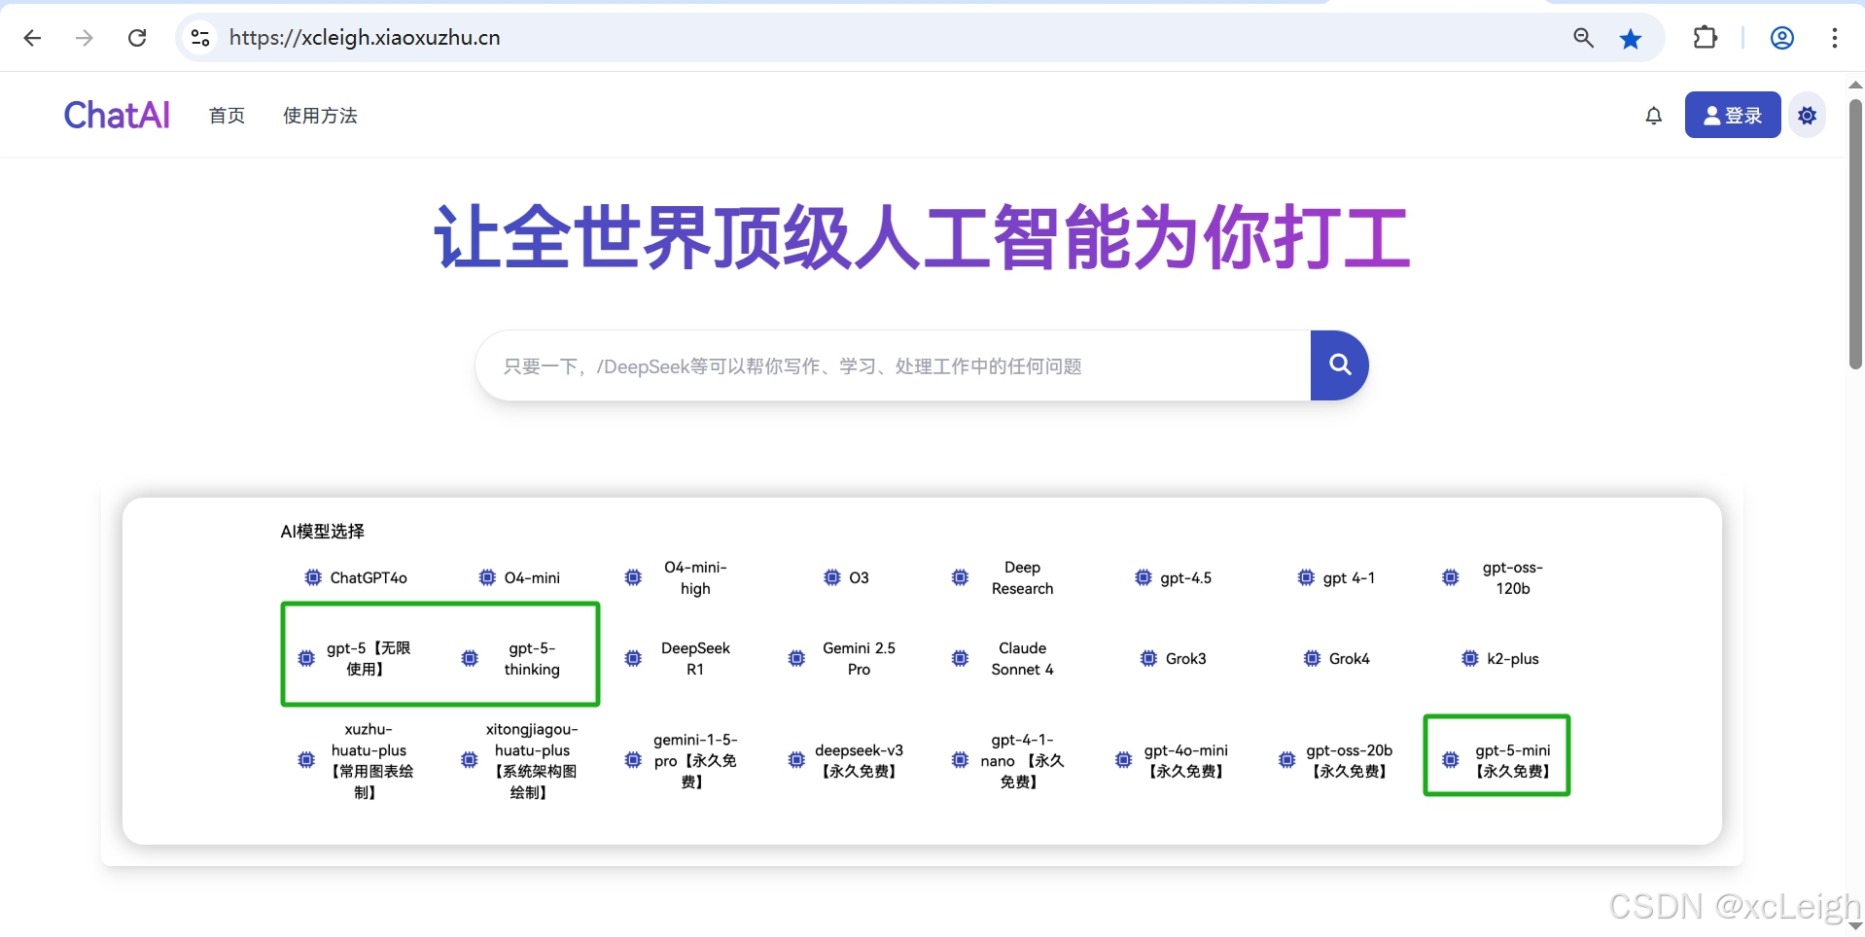Screen dimensions: 1865x937
Task: Click the address bar URL
Action: [x=365, y=38]
